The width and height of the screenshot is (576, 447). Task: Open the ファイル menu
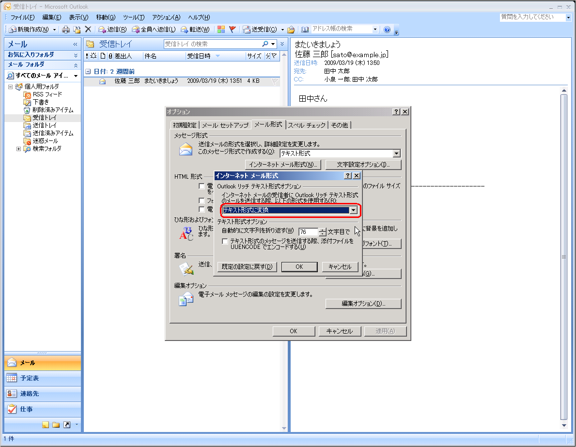tap(22, 17)
